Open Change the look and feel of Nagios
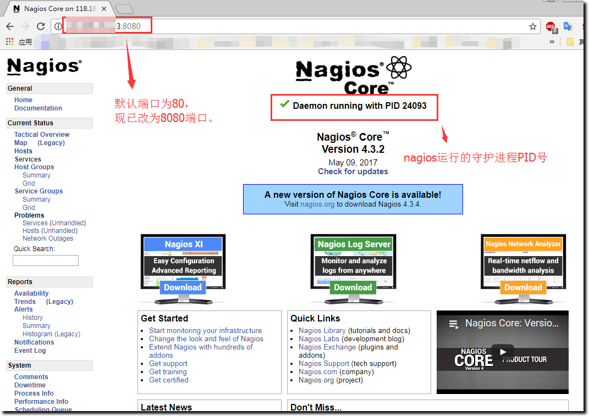This screenshot has height=416, width=589. click(206, 339)
